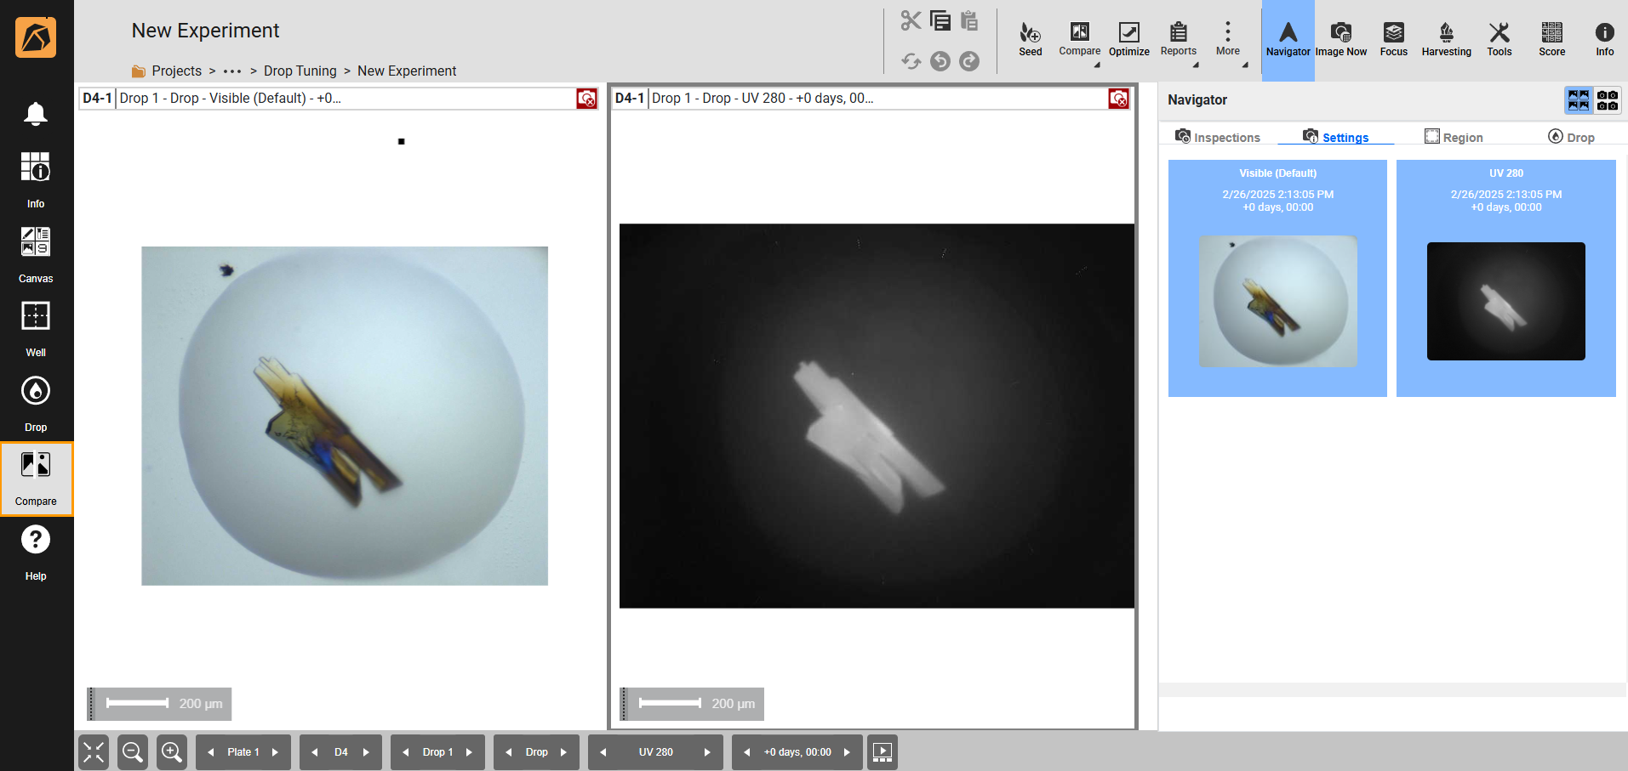Click the Paste clipboard icon
Viewport: 1628px width, 771px height.
tap(969, 20)
